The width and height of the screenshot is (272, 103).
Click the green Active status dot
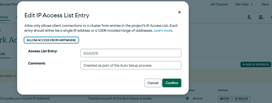187,98
